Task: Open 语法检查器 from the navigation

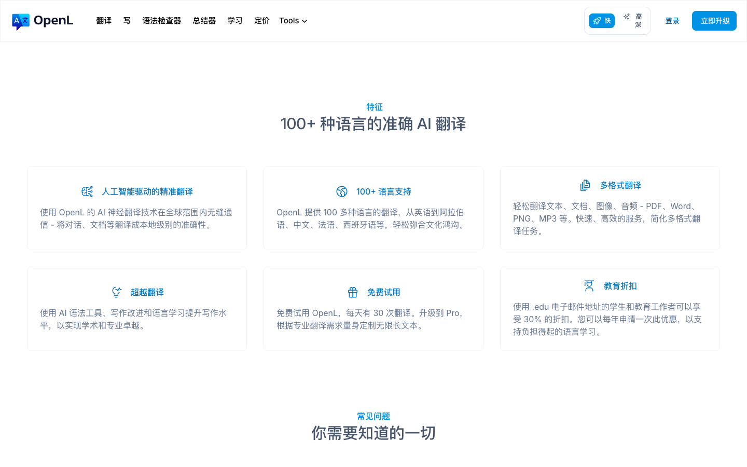Action: tap(162, 21)
